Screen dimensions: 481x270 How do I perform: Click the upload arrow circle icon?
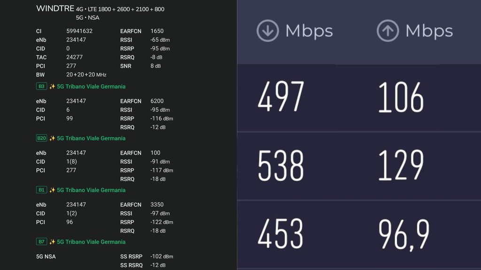(388, 31)
